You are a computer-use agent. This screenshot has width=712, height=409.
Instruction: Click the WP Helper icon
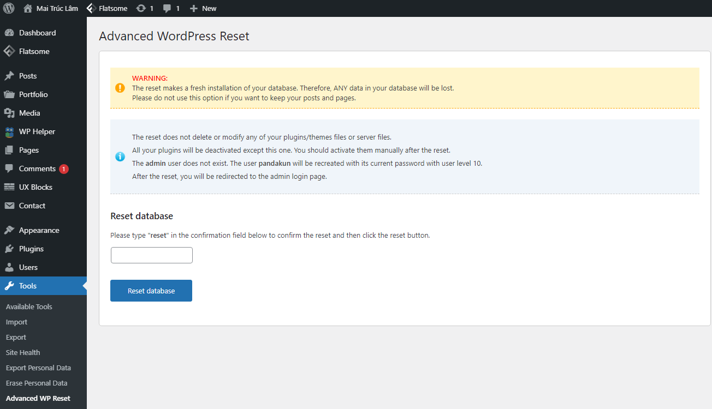click(x=9, y=132)
